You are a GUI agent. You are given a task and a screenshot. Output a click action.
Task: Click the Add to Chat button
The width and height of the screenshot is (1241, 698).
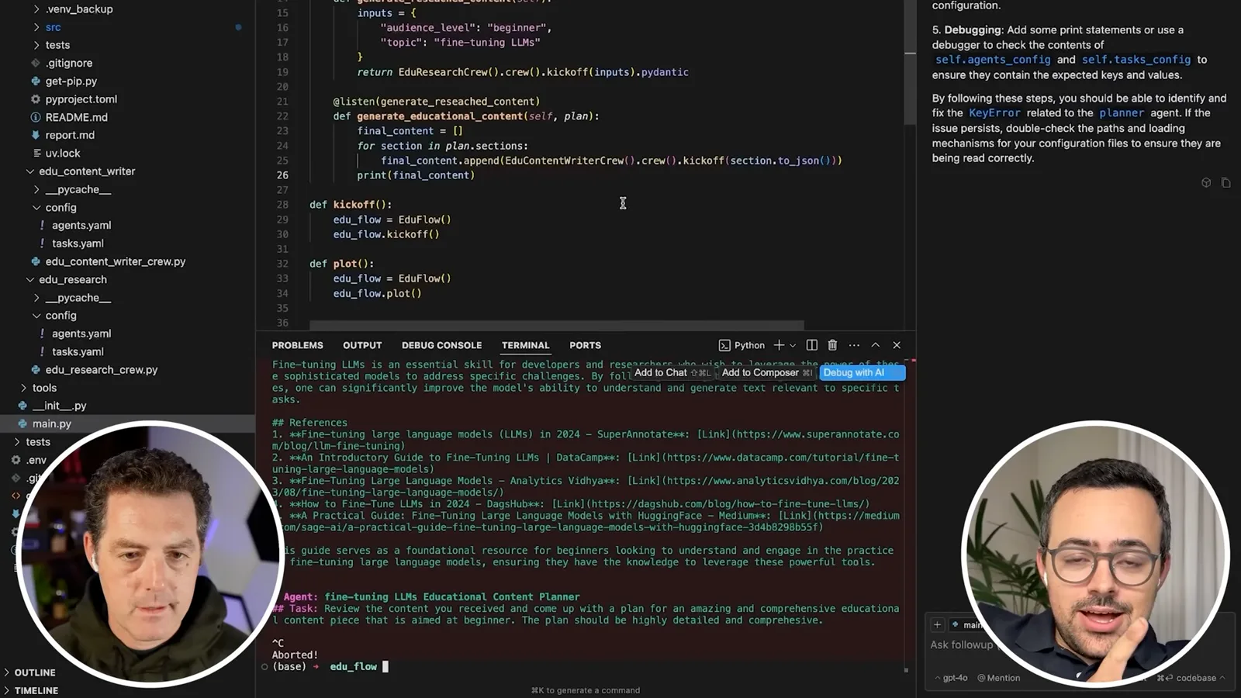(672, 373)
